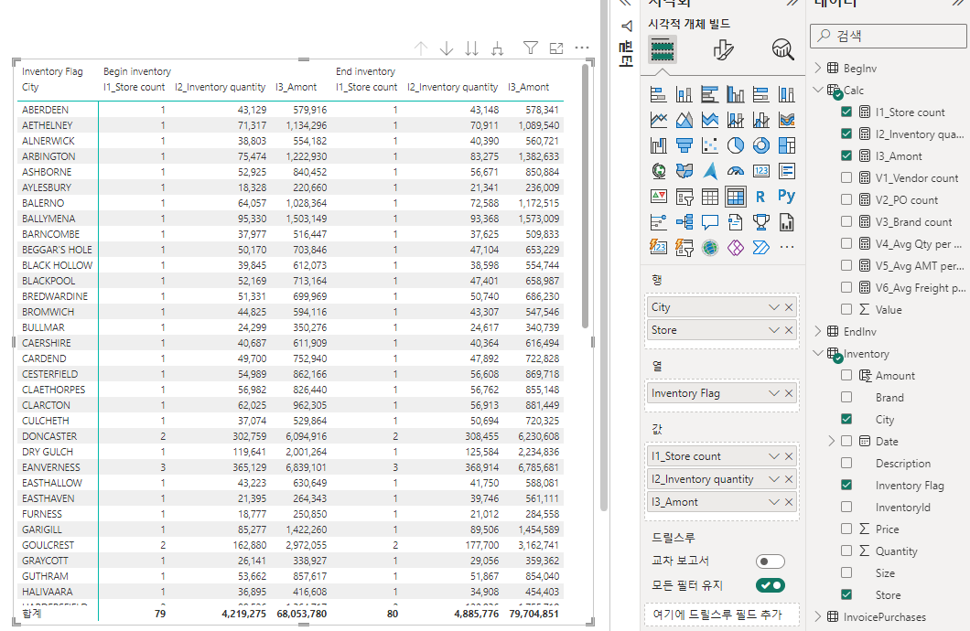Open the visual filter funnel icon
This screenshot has height=631, width=970.
[530, 48]
